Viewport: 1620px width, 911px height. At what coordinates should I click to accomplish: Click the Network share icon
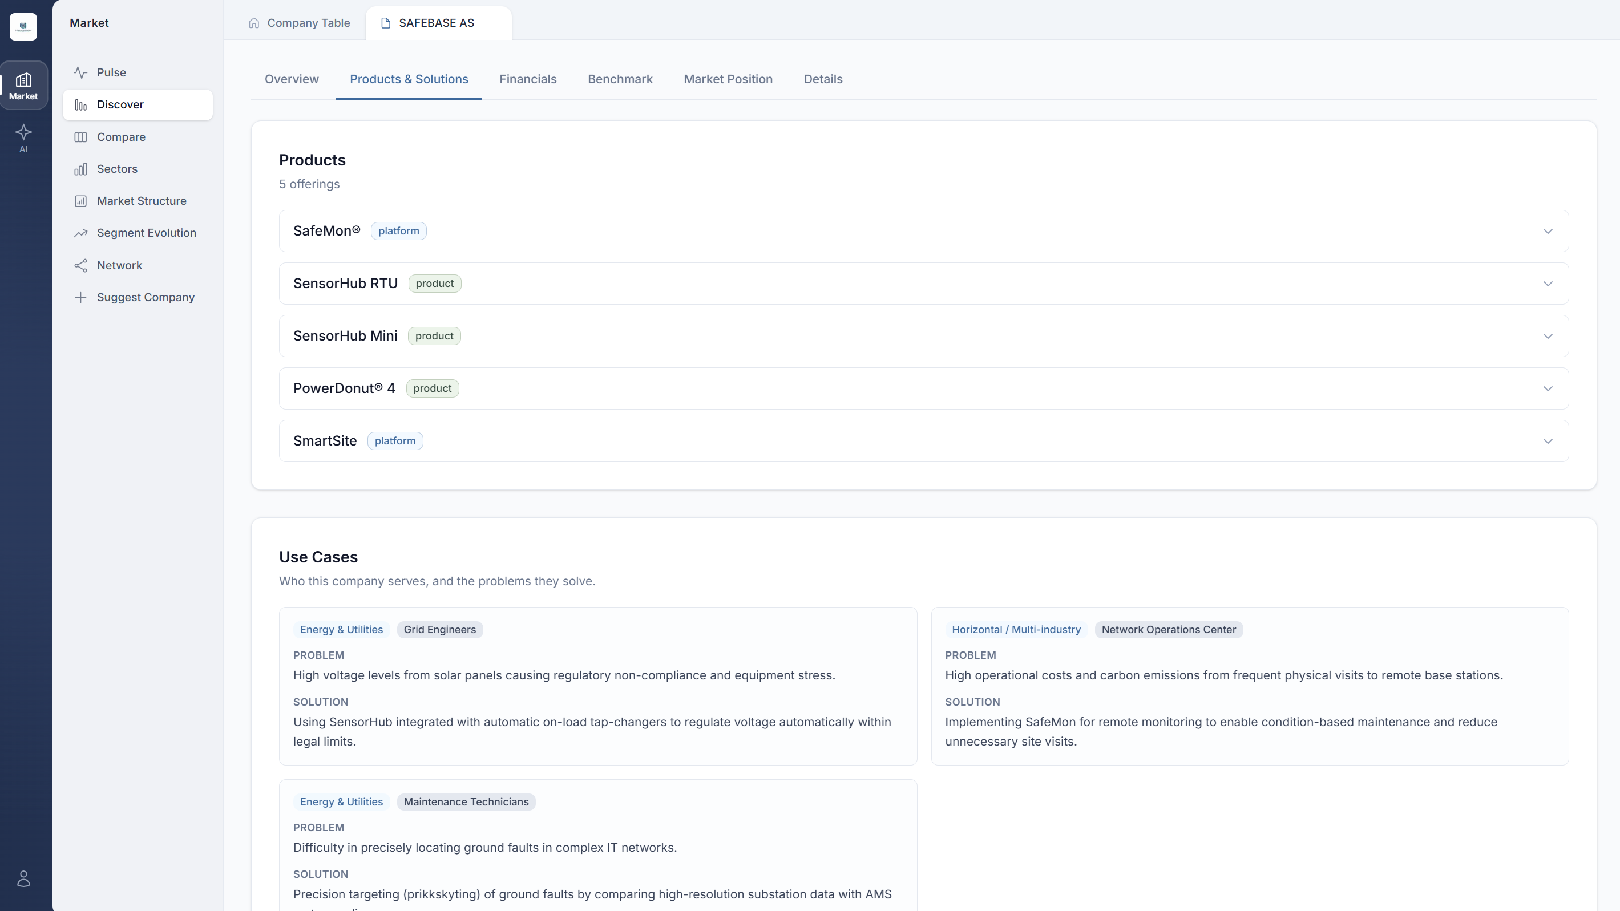pos(80,265)
